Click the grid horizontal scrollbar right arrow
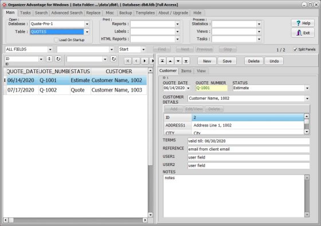 (145, 220)
